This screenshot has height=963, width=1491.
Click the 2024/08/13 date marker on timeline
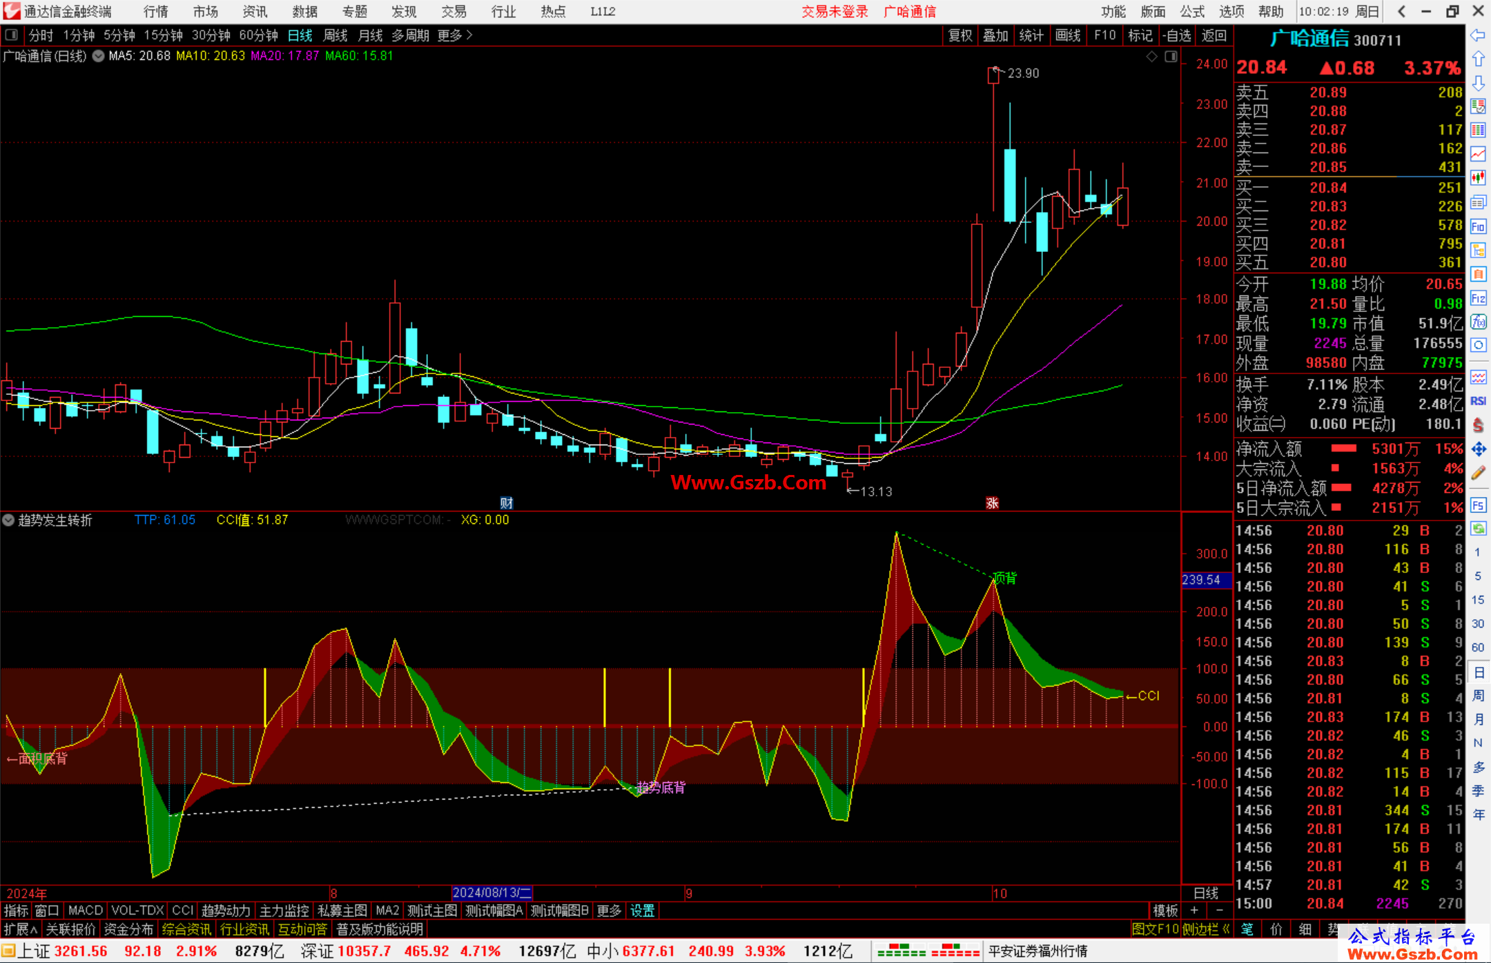point(491,893)
